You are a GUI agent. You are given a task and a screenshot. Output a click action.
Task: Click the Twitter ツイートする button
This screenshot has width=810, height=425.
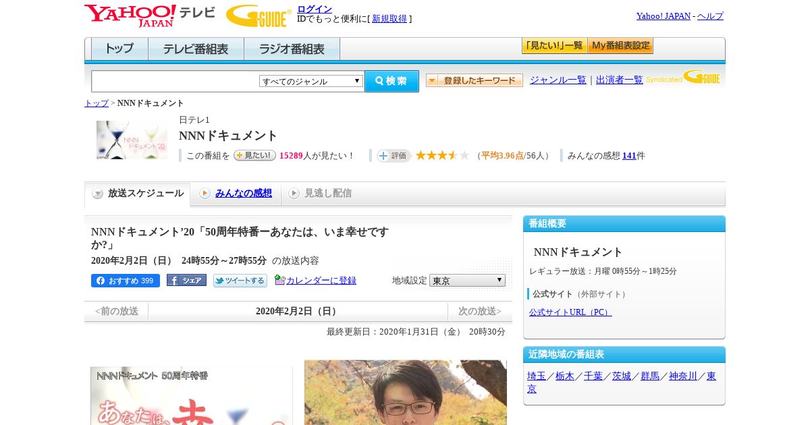(240, 281)
